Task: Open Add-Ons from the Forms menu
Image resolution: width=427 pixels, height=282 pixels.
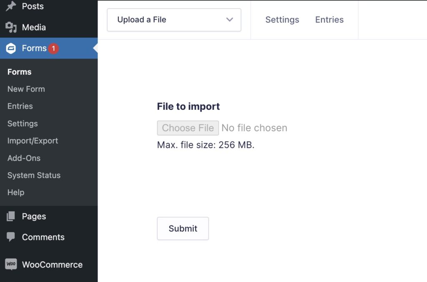Action: pyautogui.click(x=24, y=158)
